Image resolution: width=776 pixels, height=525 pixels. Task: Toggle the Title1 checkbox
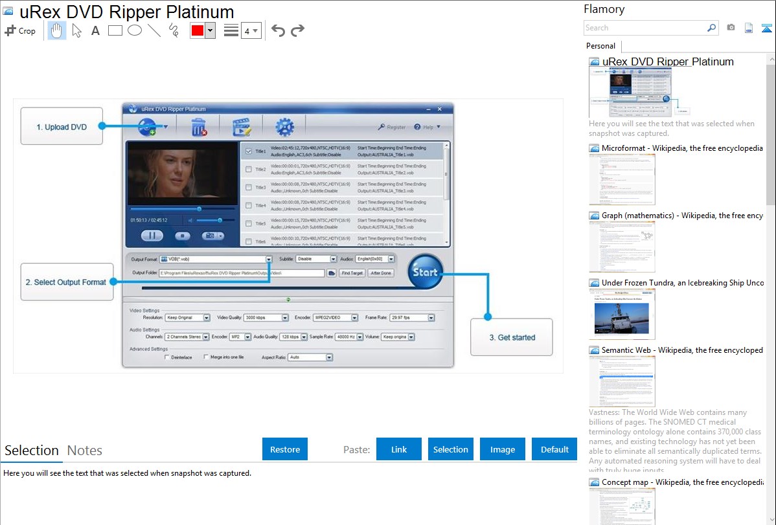(x=249, y=151)
